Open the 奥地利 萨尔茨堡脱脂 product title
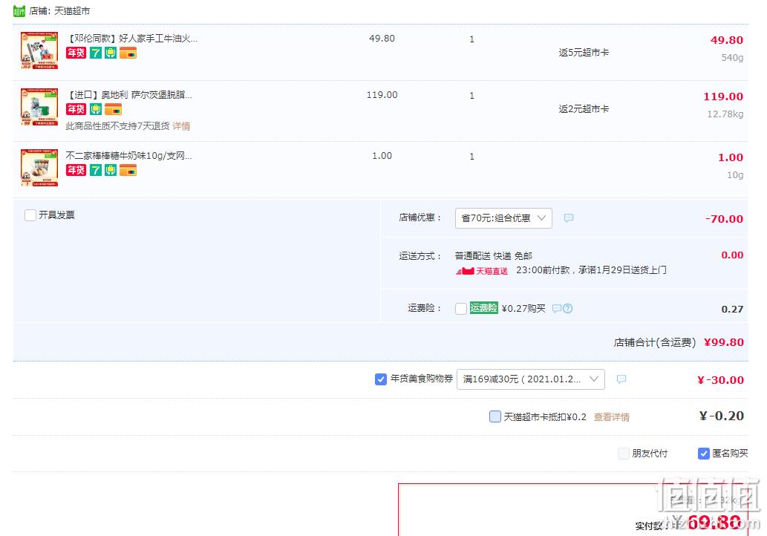 pos(129,95)
